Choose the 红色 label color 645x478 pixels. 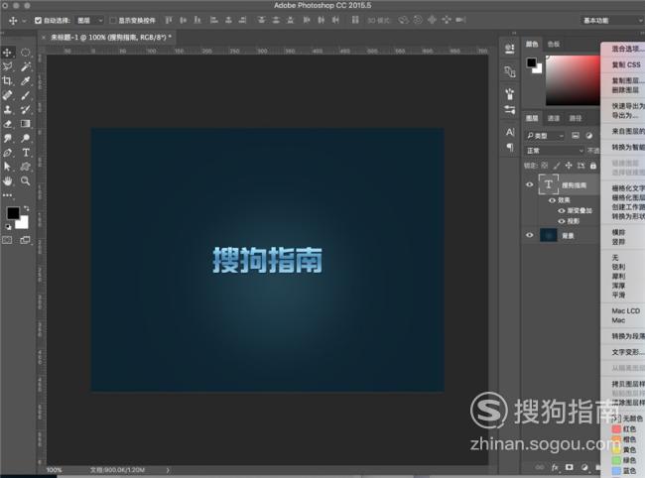[x=624, y=429]
